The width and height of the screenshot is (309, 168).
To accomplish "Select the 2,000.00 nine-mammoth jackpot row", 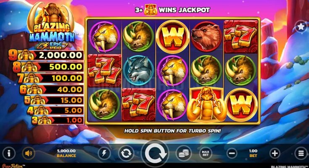I will coord(46,55).
